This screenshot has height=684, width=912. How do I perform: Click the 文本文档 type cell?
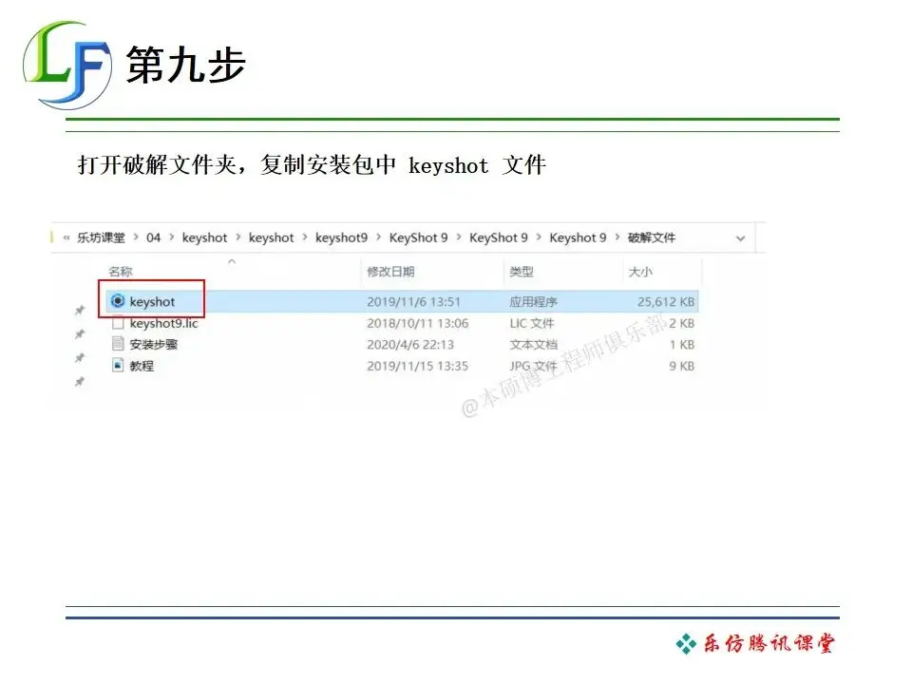(x=533, y=344)
